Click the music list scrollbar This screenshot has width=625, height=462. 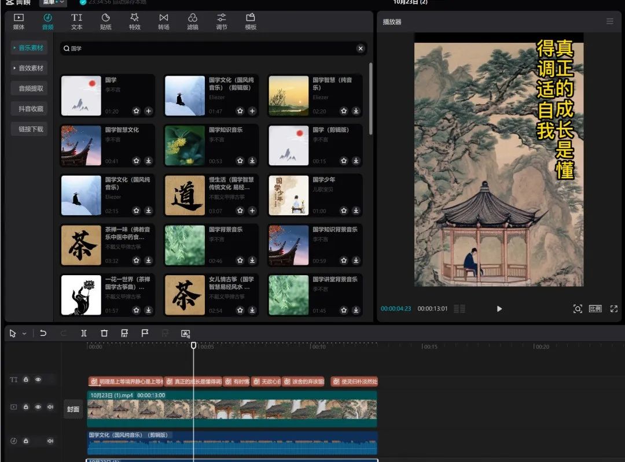371,98
